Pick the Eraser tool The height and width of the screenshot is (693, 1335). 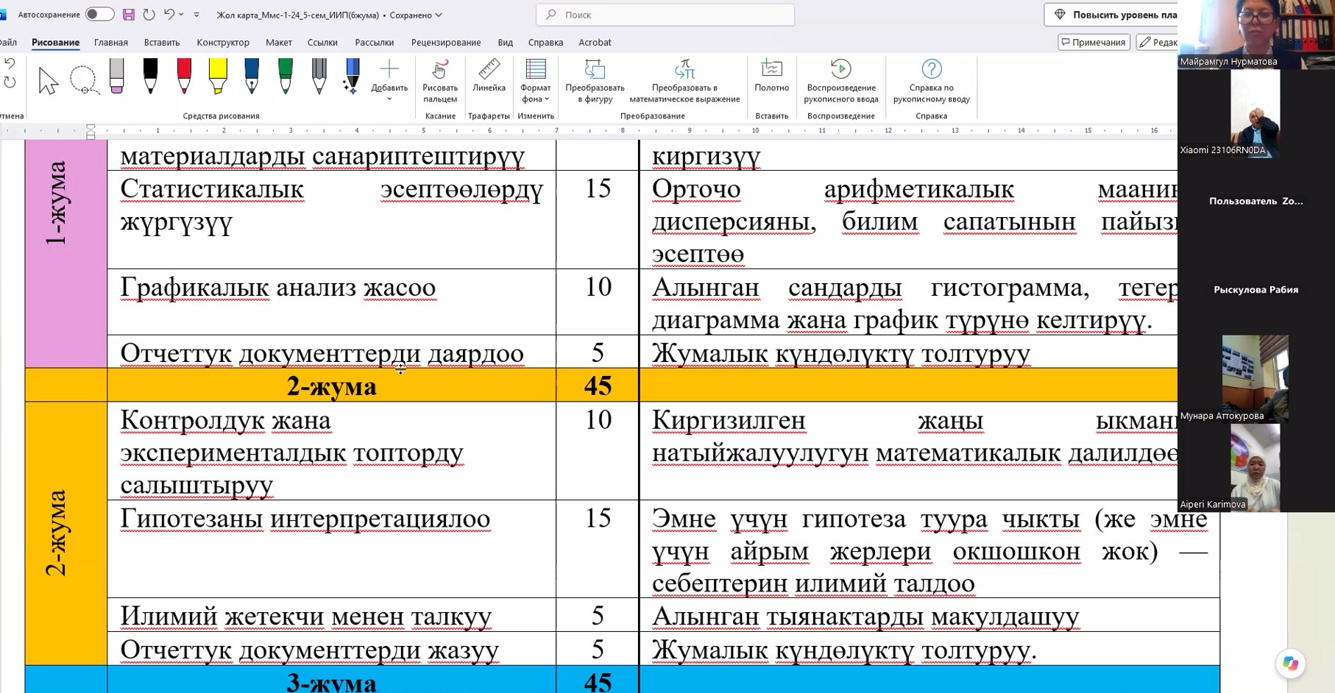click(116, 76)
